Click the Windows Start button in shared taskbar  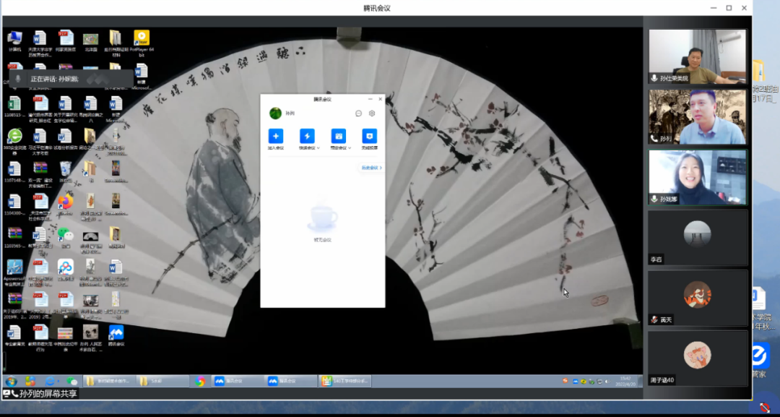(11, 381)
